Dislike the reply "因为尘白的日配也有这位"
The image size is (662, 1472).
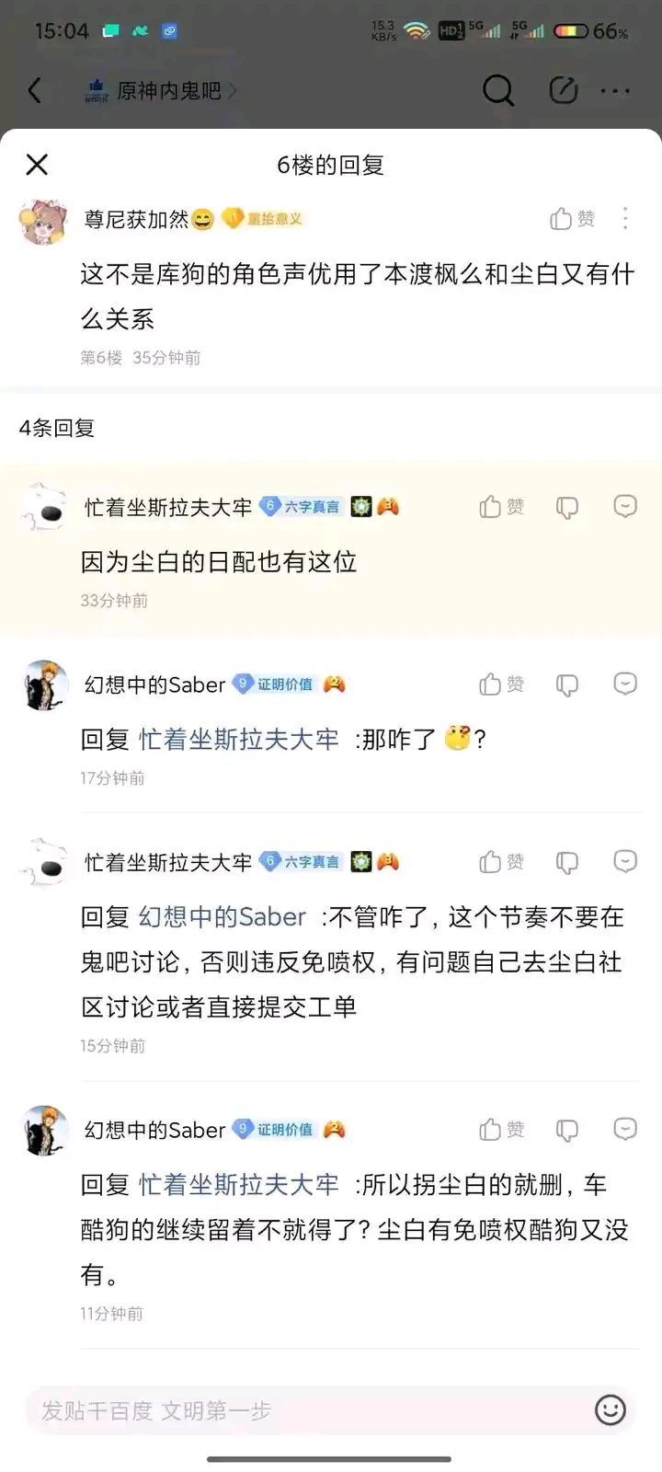567,507
